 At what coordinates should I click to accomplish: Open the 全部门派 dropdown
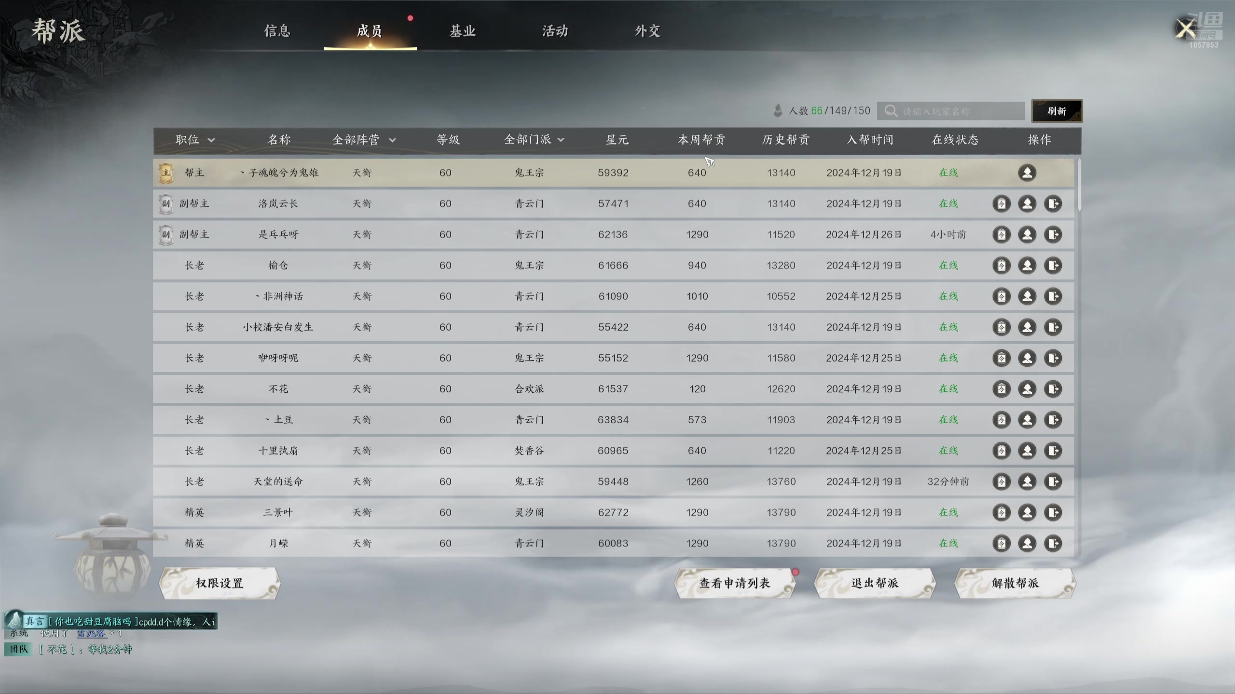[x=534, y=140]
